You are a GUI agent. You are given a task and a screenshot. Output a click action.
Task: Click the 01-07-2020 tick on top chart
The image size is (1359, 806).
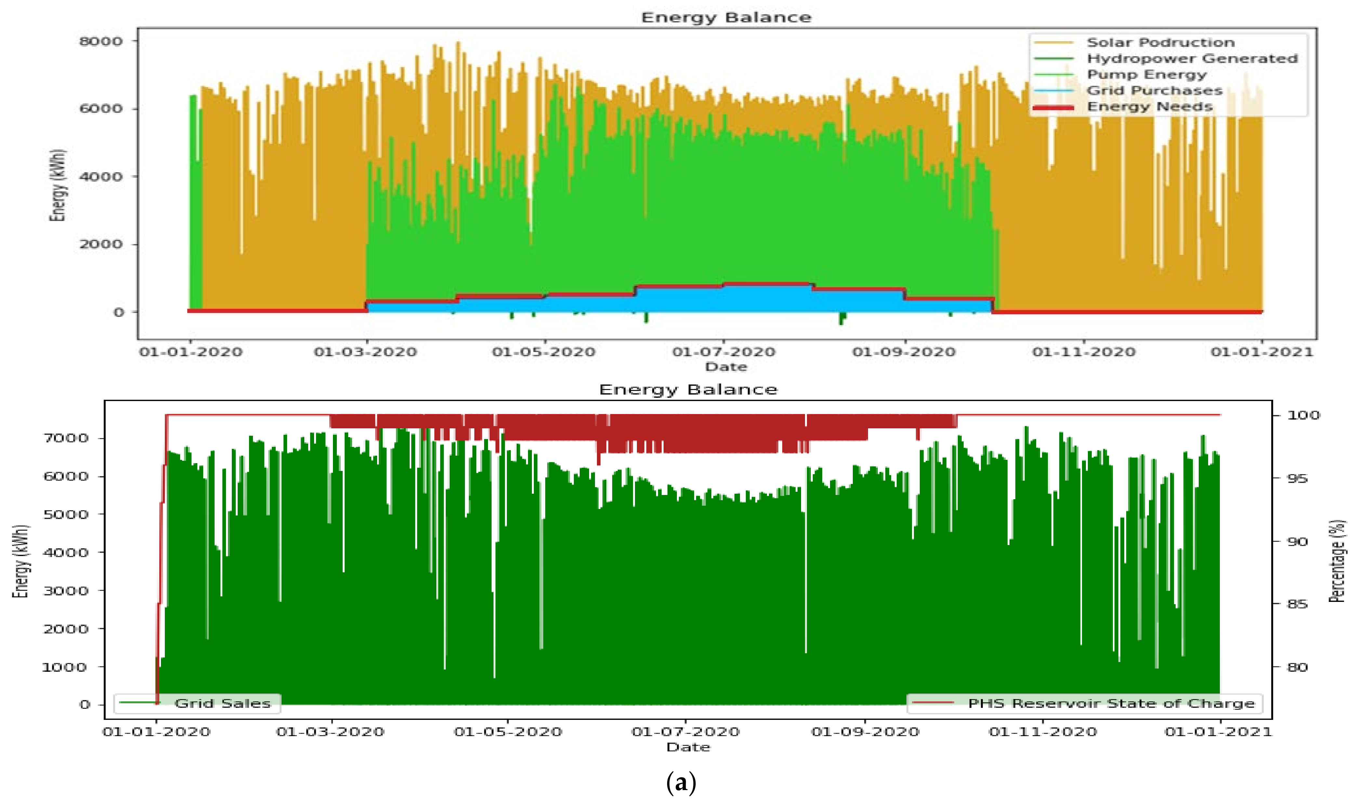[724, 352]
